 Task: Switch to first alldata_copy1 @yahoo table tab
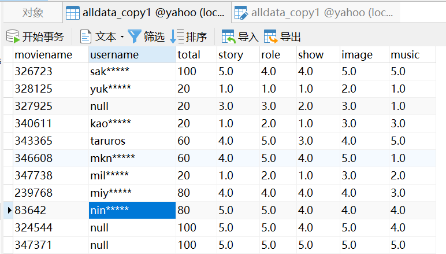[x=147, y=13]
